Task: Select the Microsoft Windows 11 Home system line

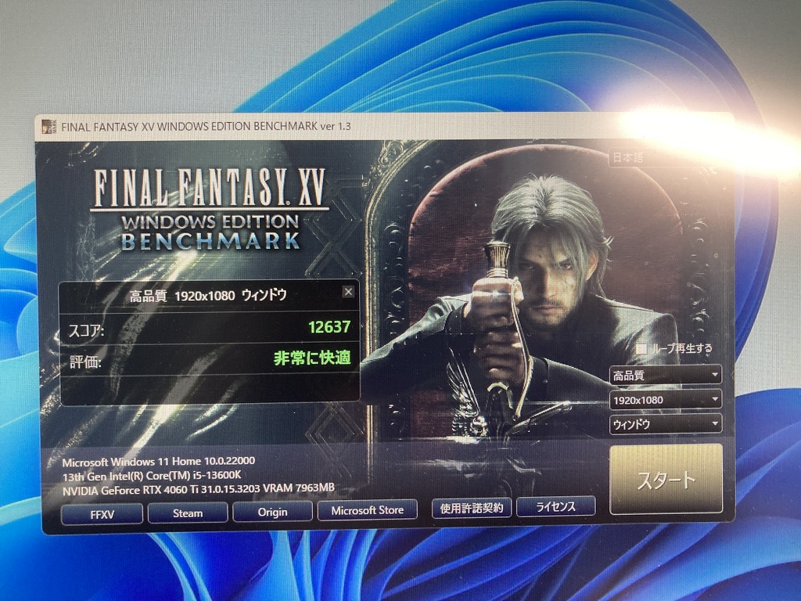Action: pos(158,462)
